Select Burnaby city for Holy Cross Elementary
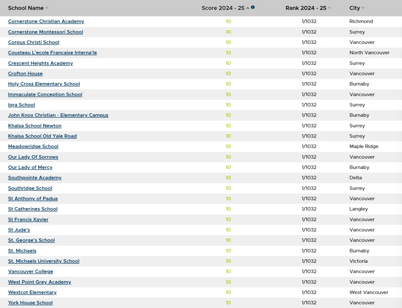402x308 pixels. pyautogui.click(x=359, y=84)
